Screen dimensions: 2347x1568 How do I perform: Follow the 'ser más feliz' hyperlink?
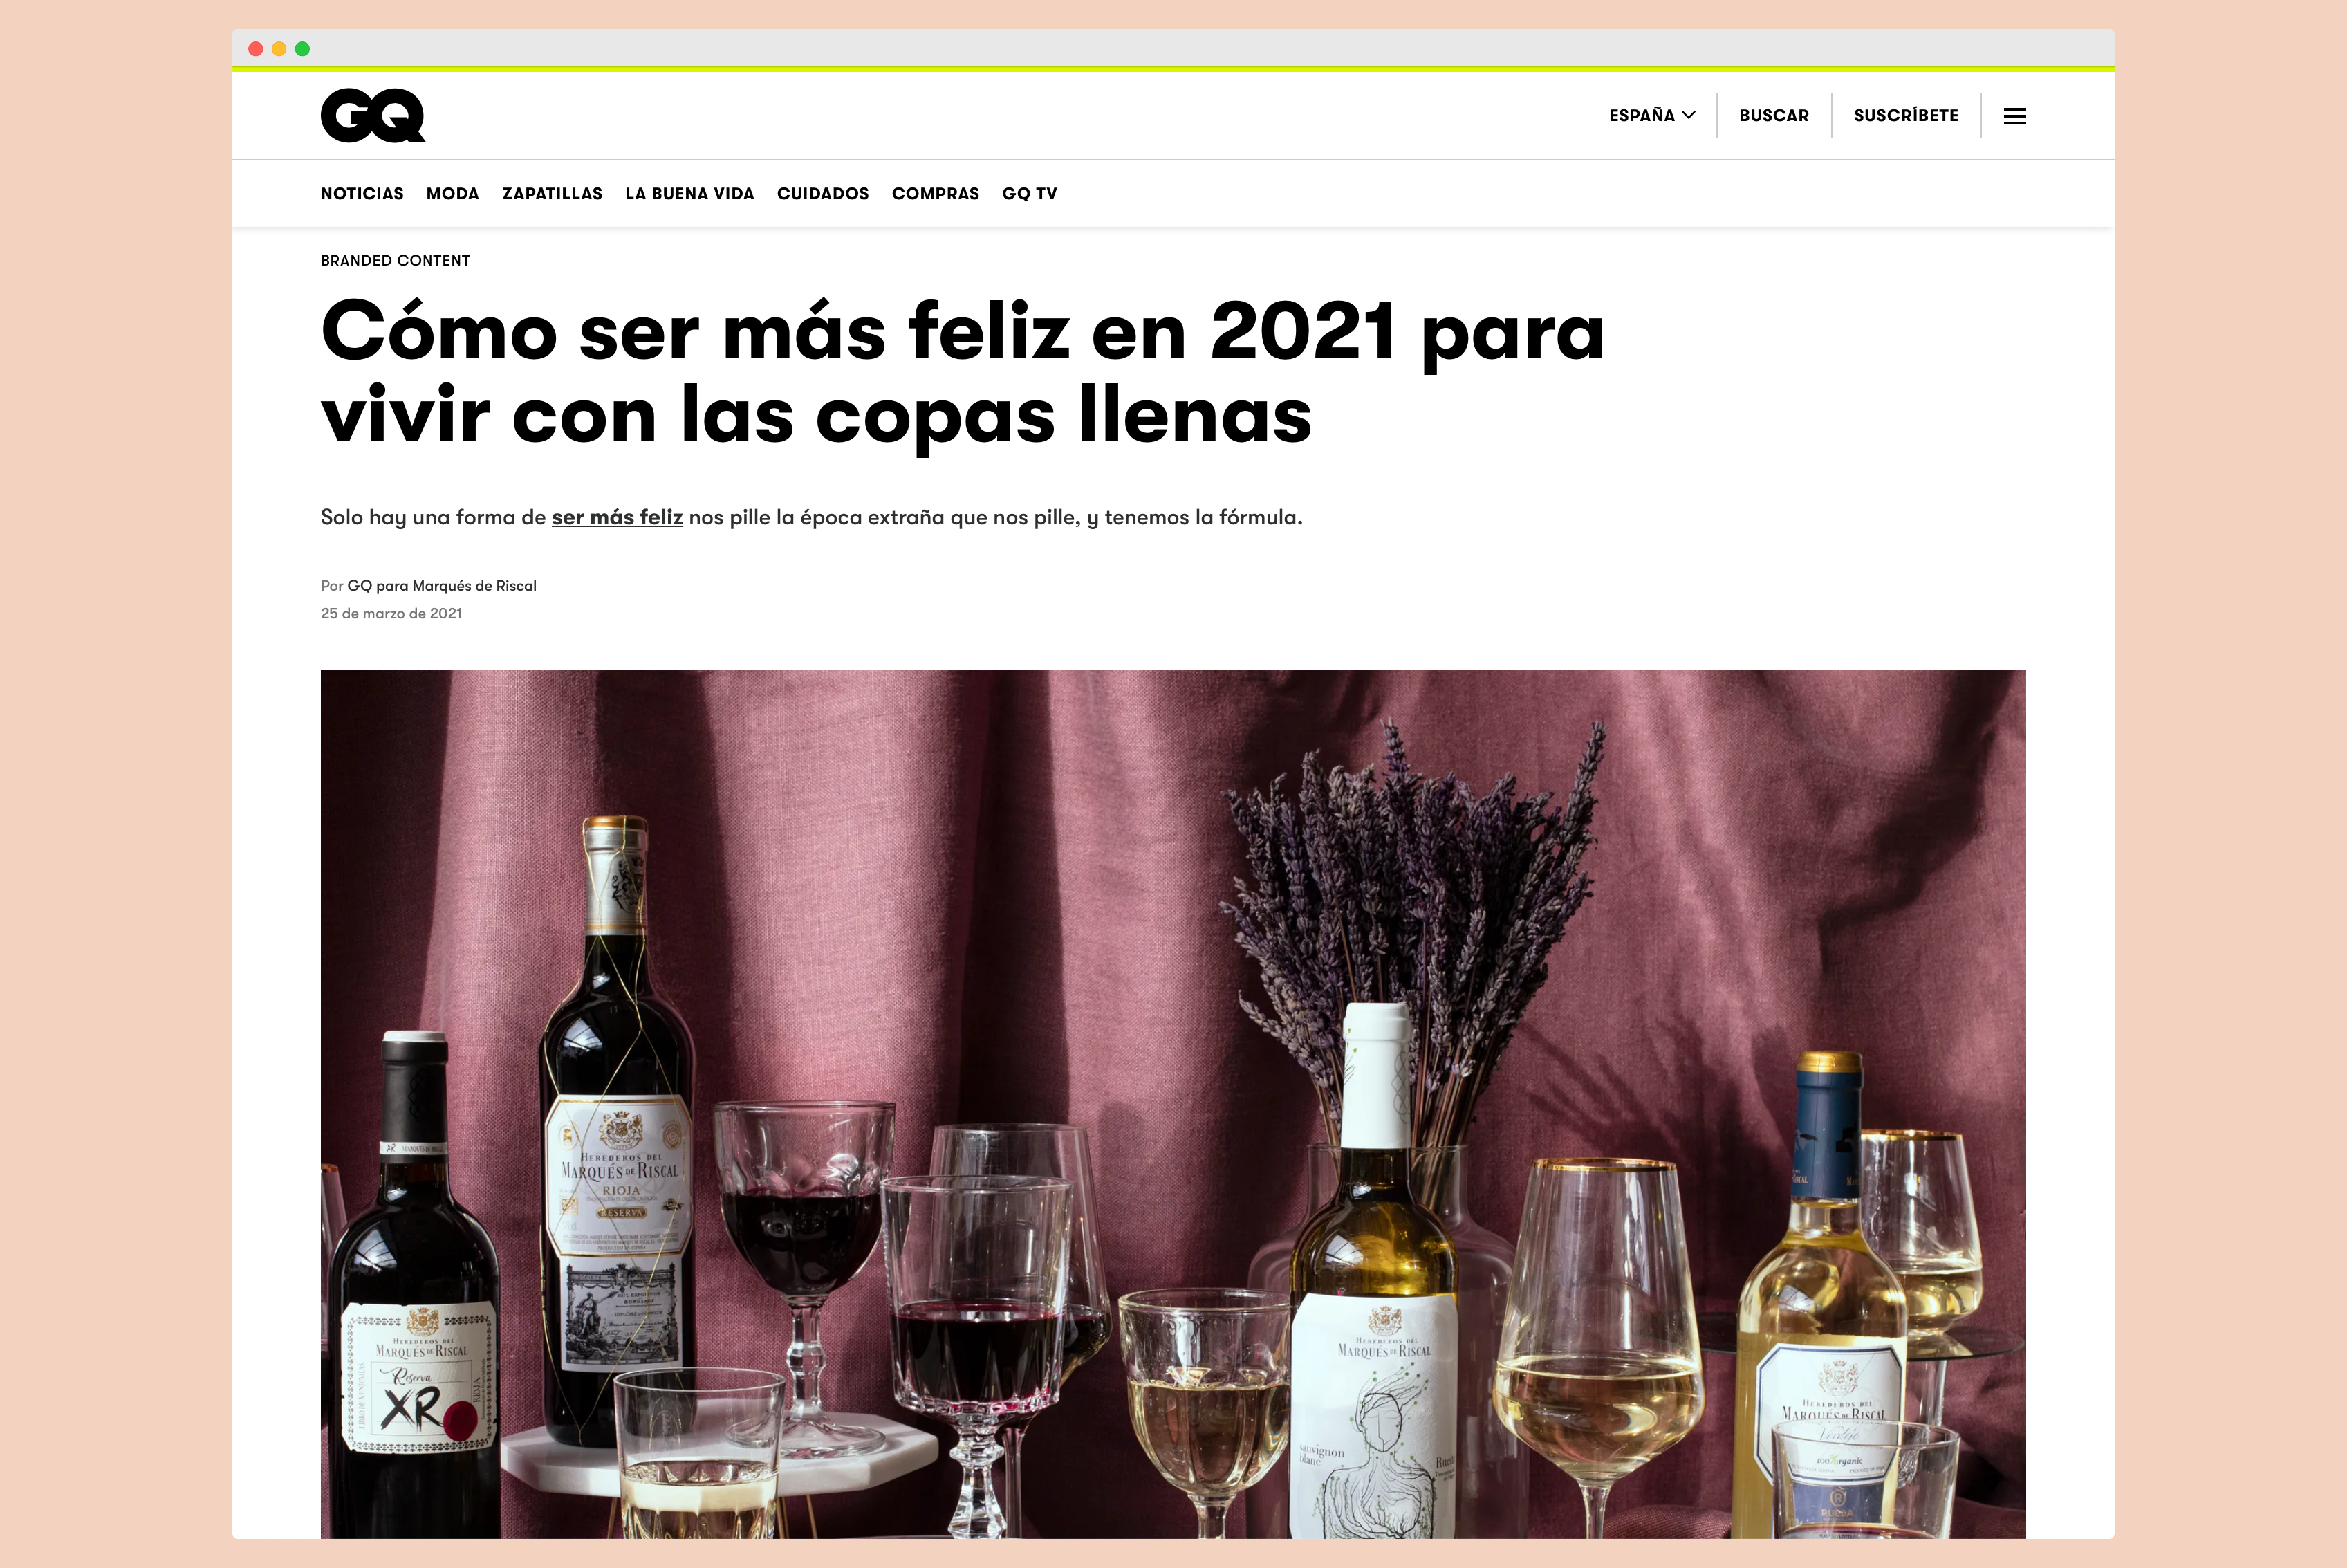tap(617, 517)
